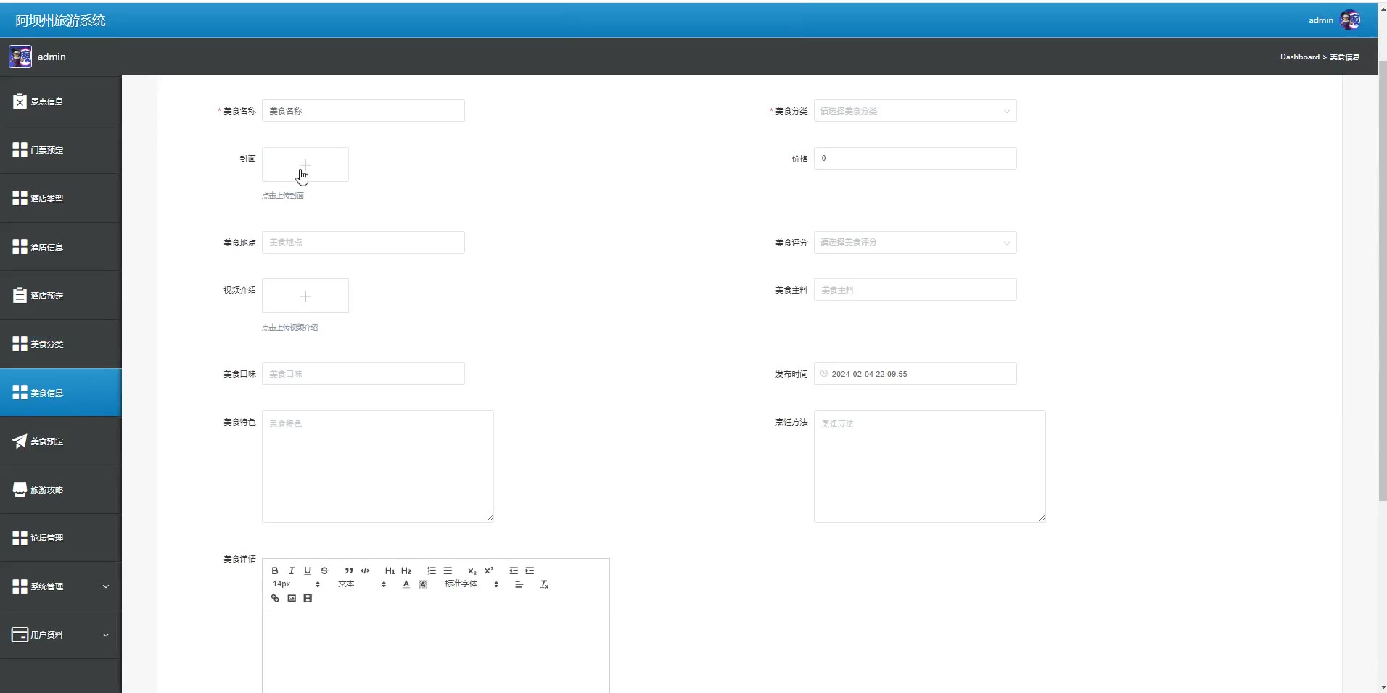This screenshot has height=693, width=1387.
Task: Apply subscript formatting
Action: pyautogui.click(x=472, y=570)
